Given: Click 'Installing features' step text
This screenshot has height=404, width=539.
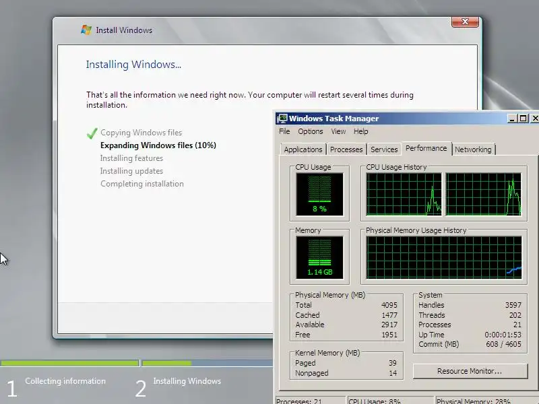Looking at the screenshot, I should point(131,158).
